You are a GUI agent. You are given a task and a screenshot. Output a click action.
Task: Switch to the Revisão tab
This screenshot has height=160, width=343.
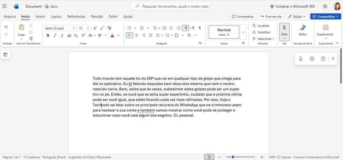point(97,16)
